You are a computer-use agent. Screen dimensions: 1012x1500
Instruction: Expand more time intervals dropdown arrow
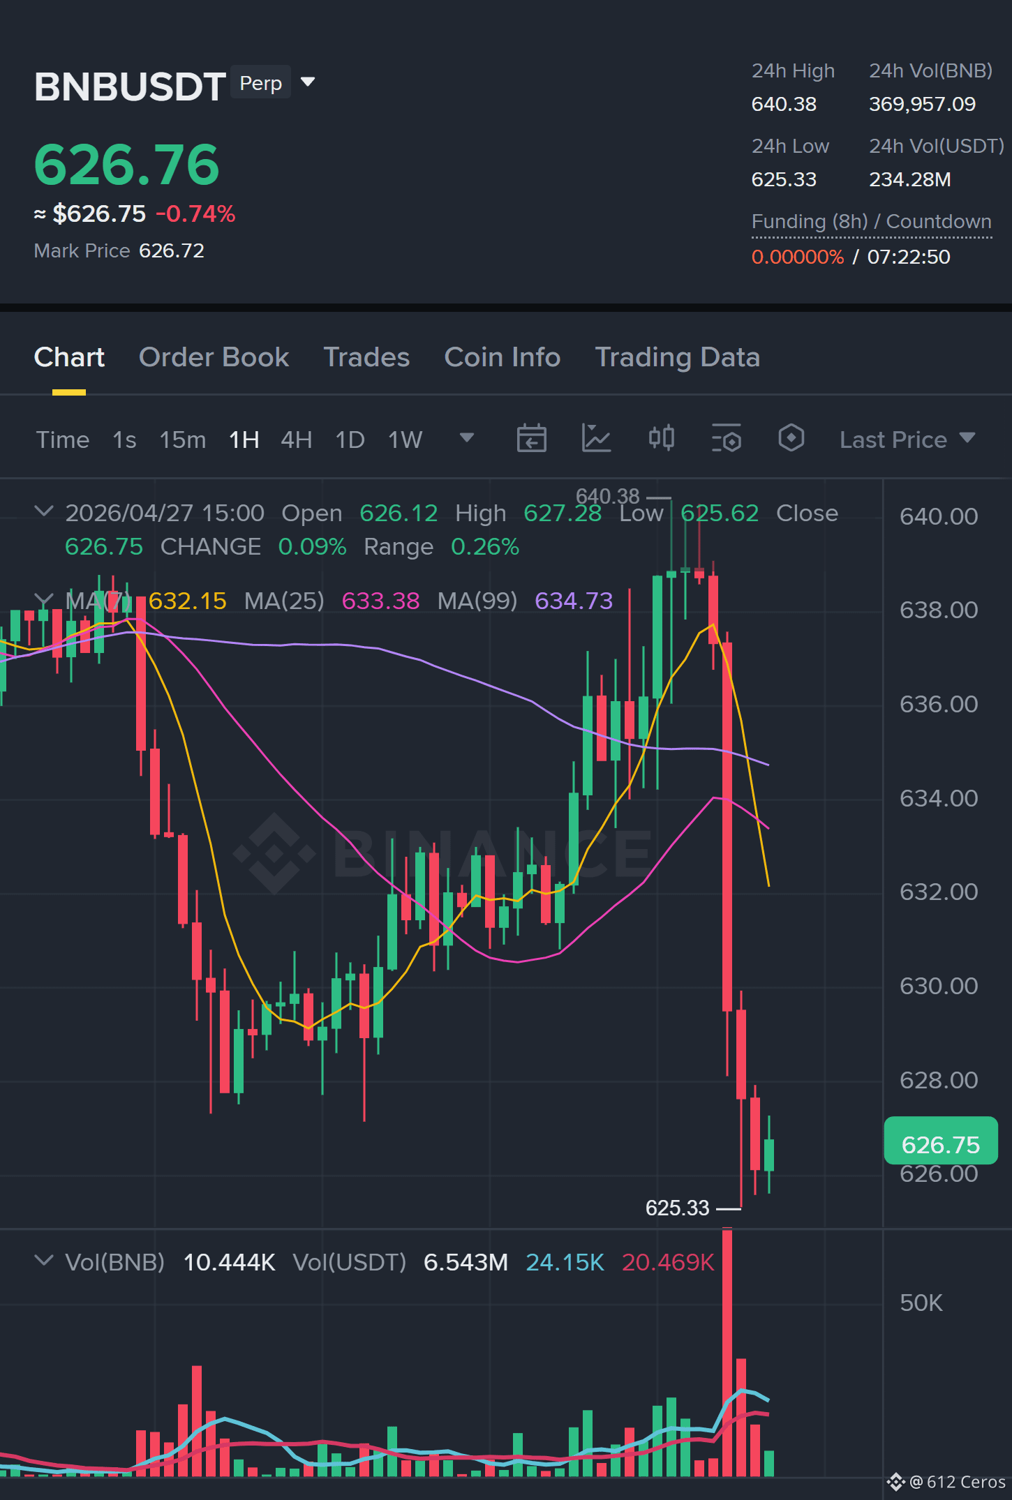tap(466, 437)
